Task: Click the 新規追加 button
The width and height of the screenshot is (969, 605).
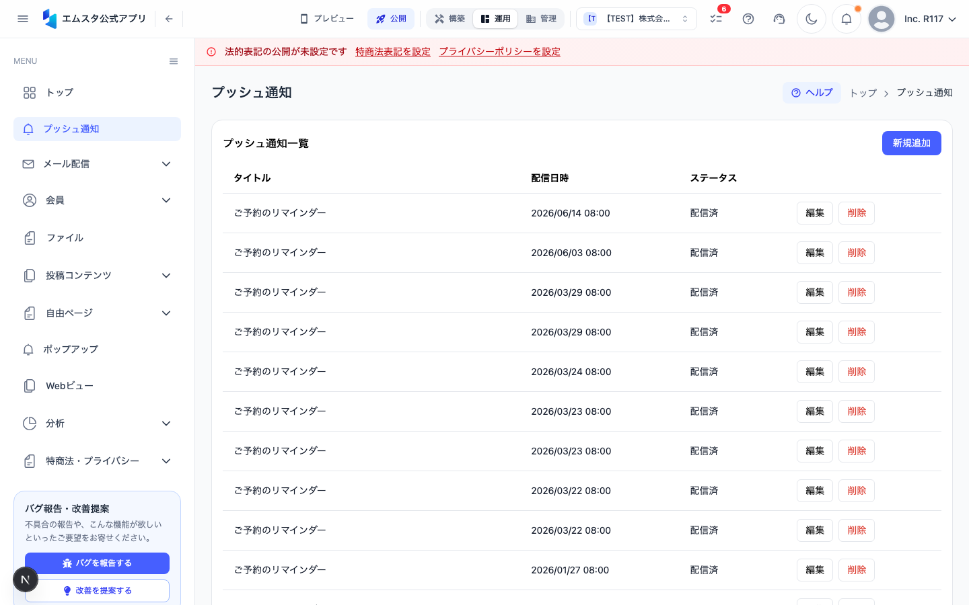Action: (912, 143)
